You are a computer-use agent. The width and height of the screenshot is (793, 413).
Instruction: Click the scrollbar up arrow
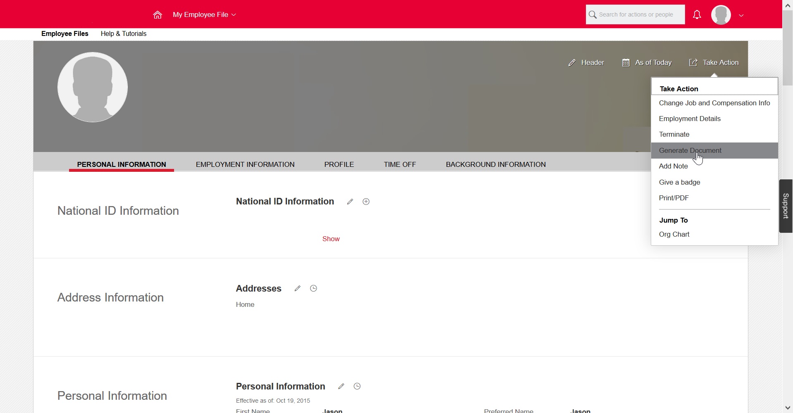coord(788,5)
